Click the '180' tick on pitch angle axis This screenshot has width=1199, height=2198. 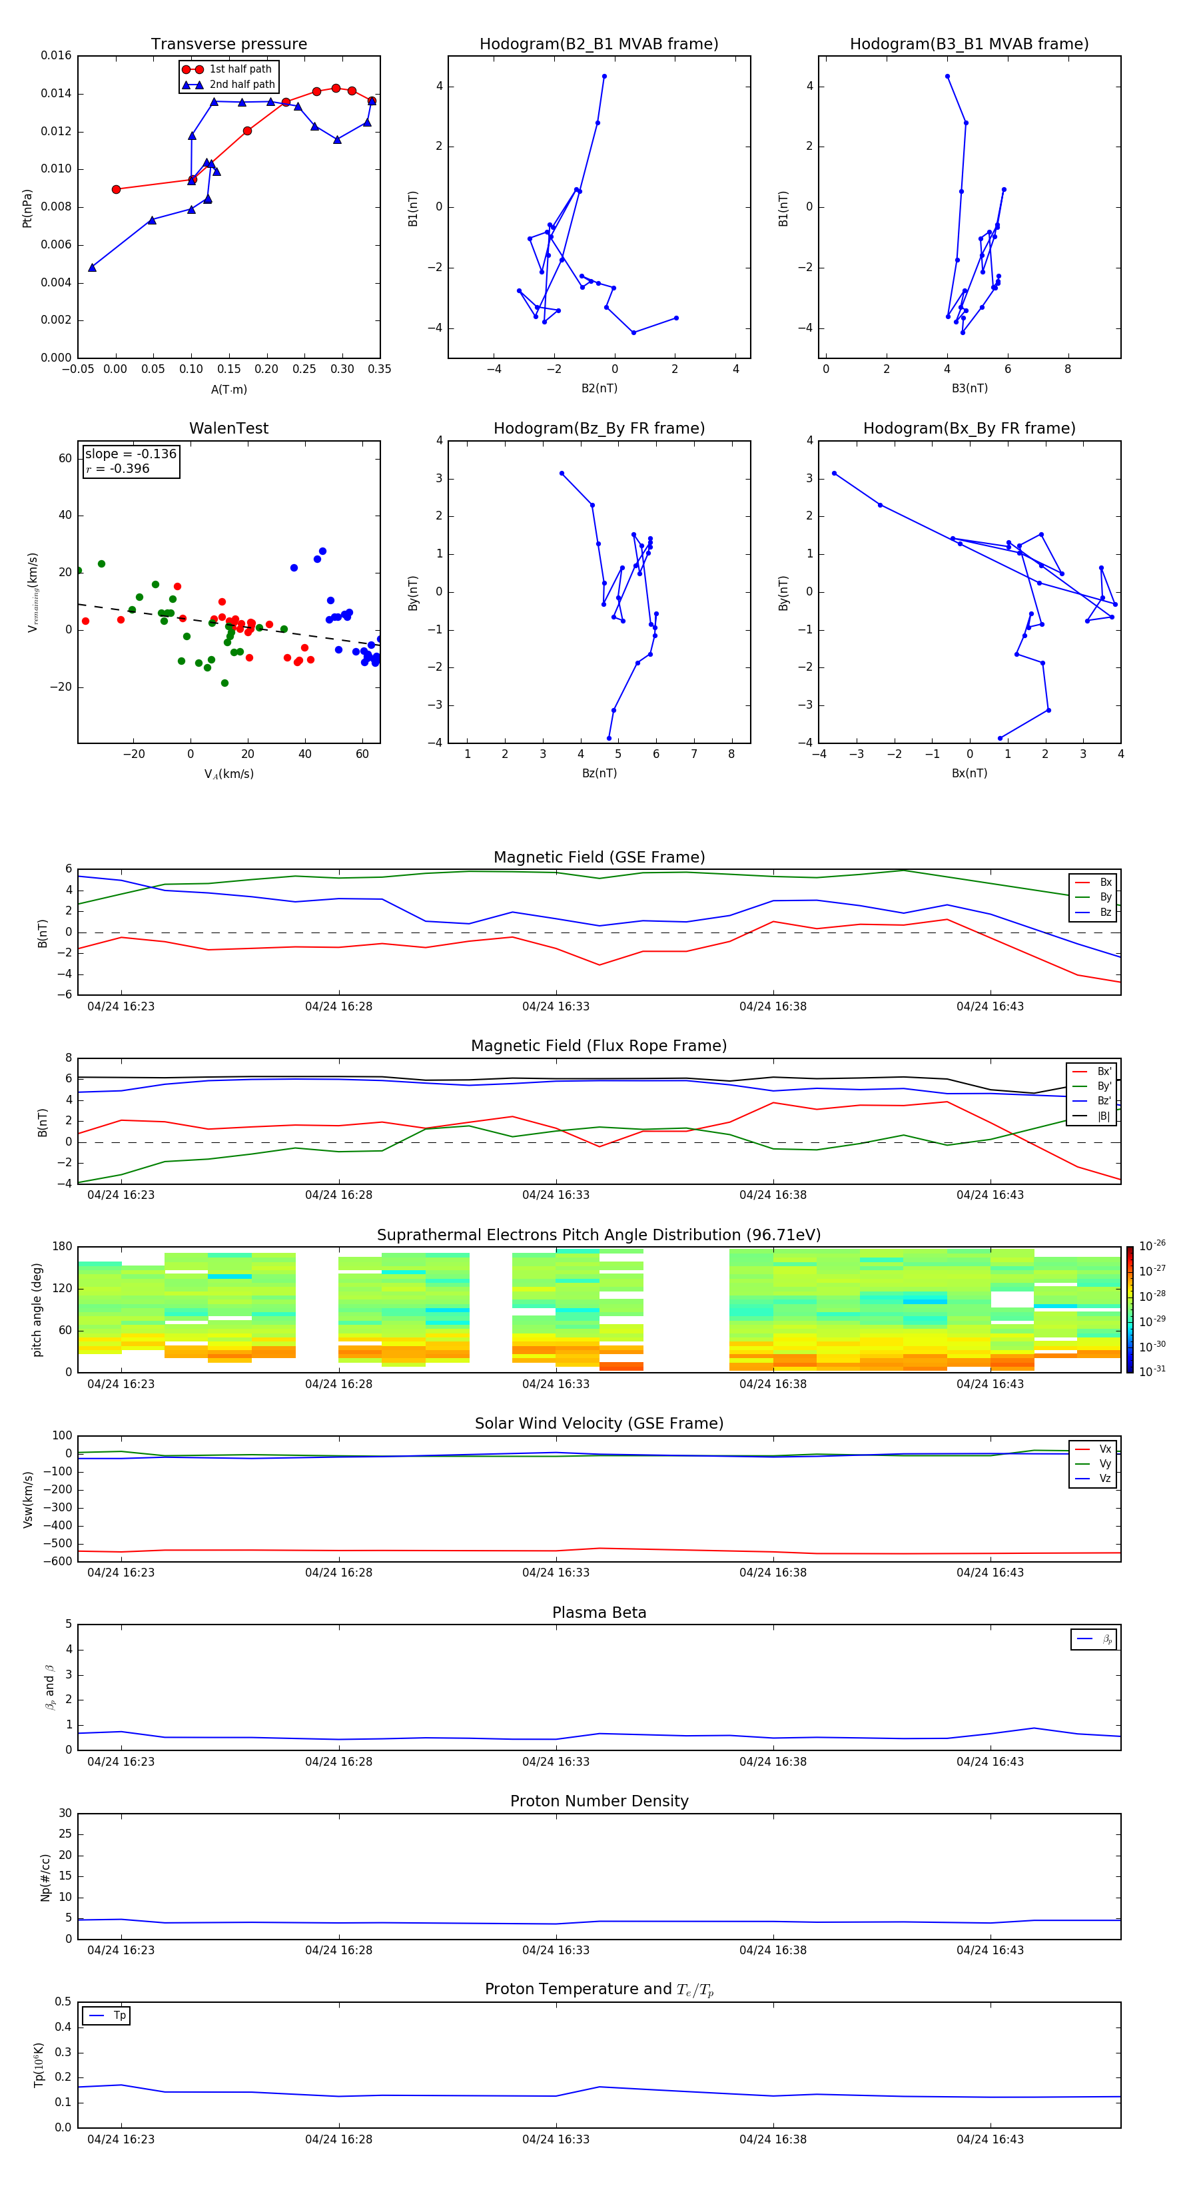[x=63, y=1247]
